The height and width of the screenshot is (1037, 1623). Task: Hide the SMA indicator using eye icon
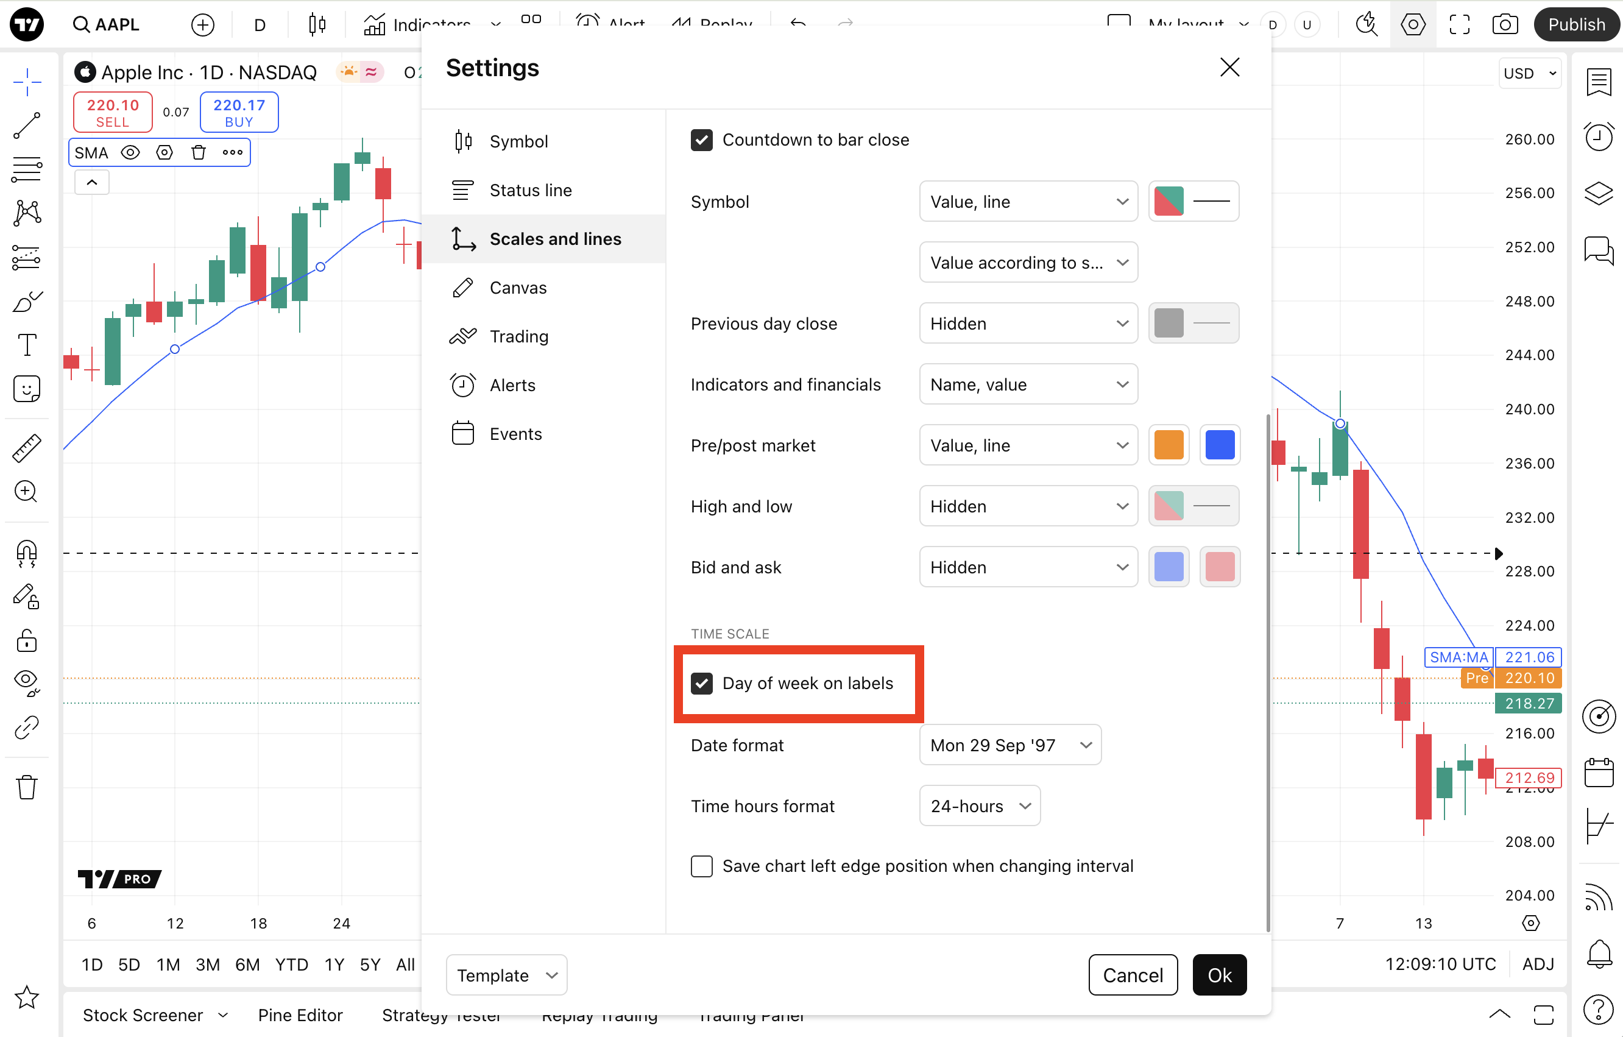pos(130,152)
